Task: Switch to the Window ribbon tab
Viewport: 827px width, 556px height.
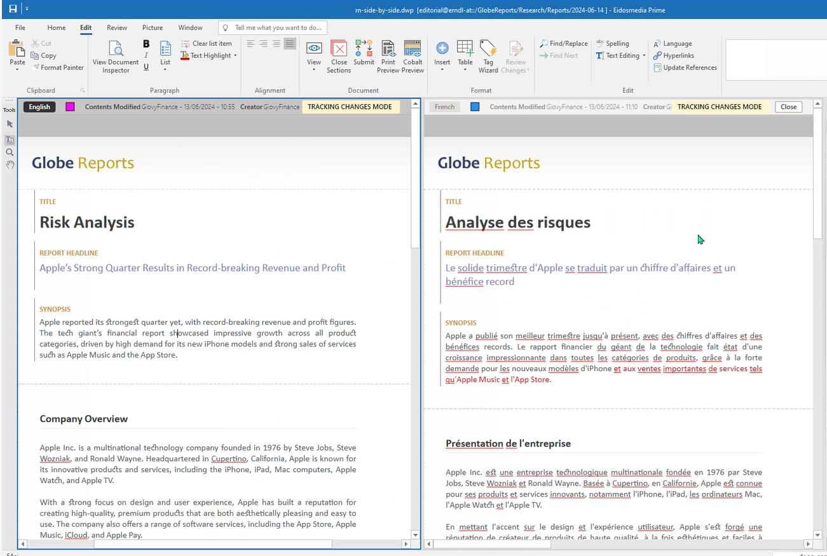Action: pos(190,27)
